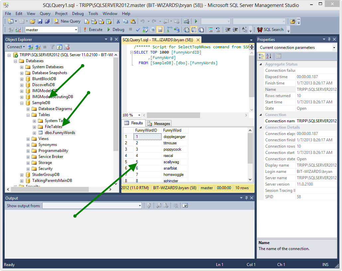Screen dimensions: 342x271
Task: Click the New Query toolbar button
Action: (x=67, y=21)
